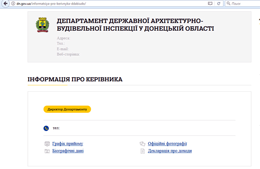The width and height of the screenshot is (260, 169).
Task: Focus the Поиск search field
Action: 242,4
